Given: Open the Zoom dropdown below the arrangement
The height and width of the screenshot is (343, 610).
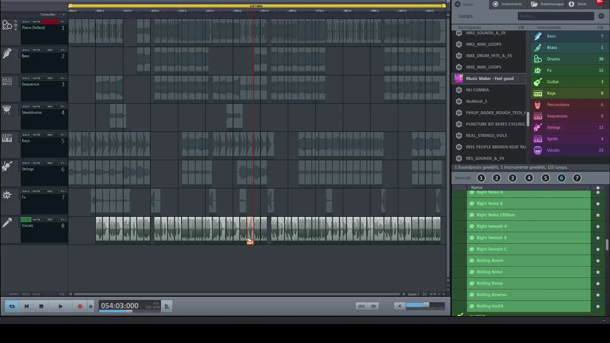Looking at the screenshot, I should point(414,294).
